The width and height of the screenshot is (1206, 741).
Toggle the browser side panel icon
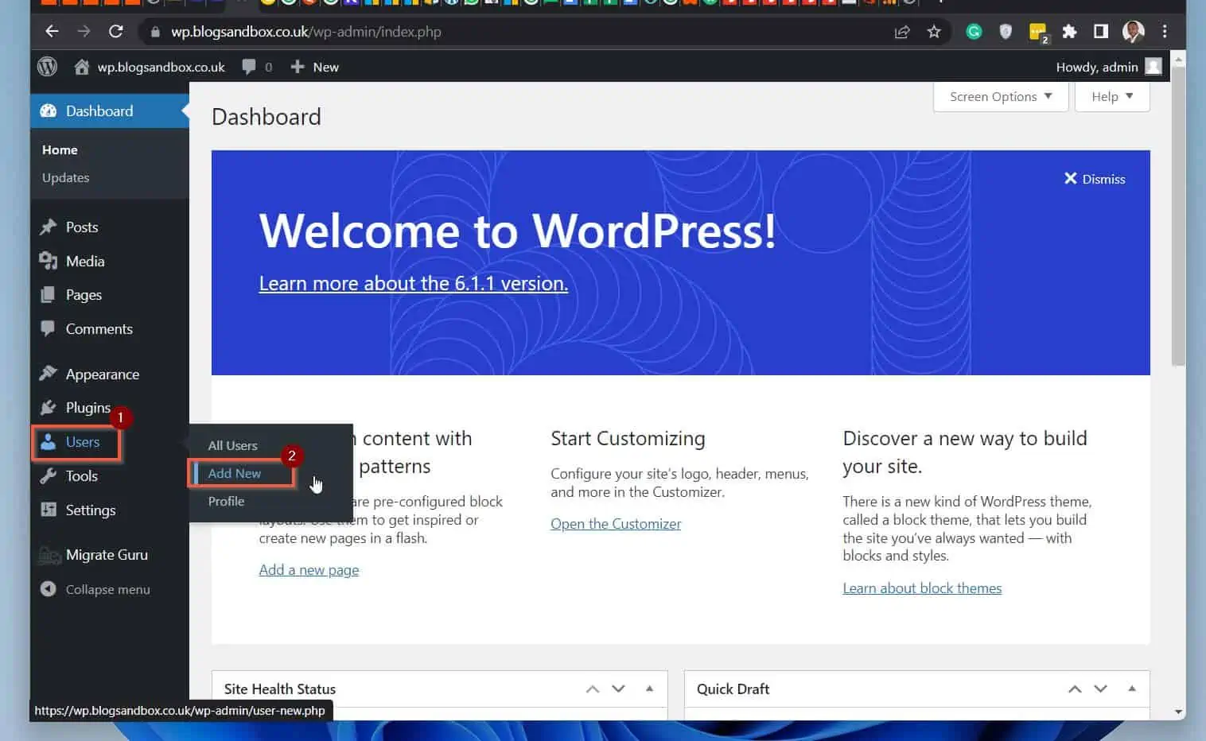click(1101, 32)
